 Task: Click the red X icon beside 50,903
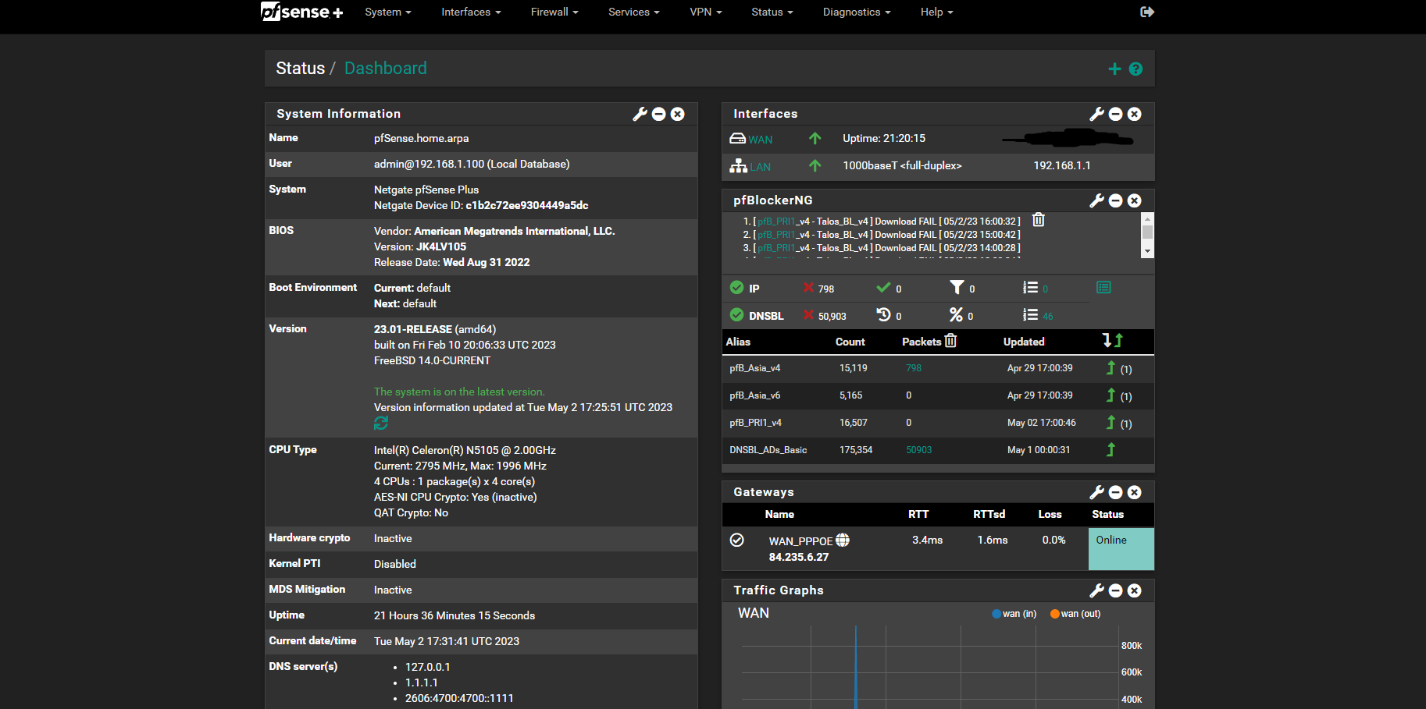(x=808, y=315)
